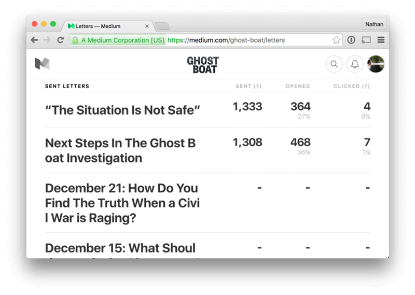Open Next Steps In The Ghost Boat letter
This screenshot has width=415, height=295.
pyautogui.click(x=120, y=150)
